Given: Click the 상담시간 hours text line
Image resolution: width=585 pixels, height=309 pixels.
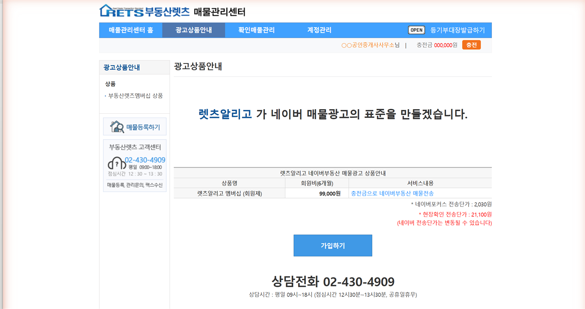Looking at the screenshot, I should 333,295.
